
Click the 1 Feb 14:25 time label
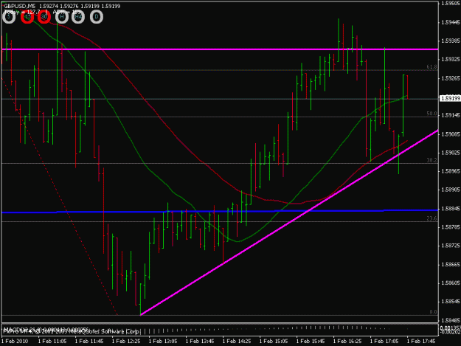(x=237, y=342)
